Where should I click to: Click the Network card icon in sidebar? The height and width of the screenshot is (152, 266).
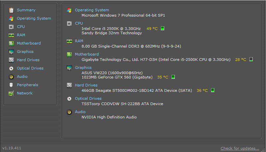[x=11, y=93]
